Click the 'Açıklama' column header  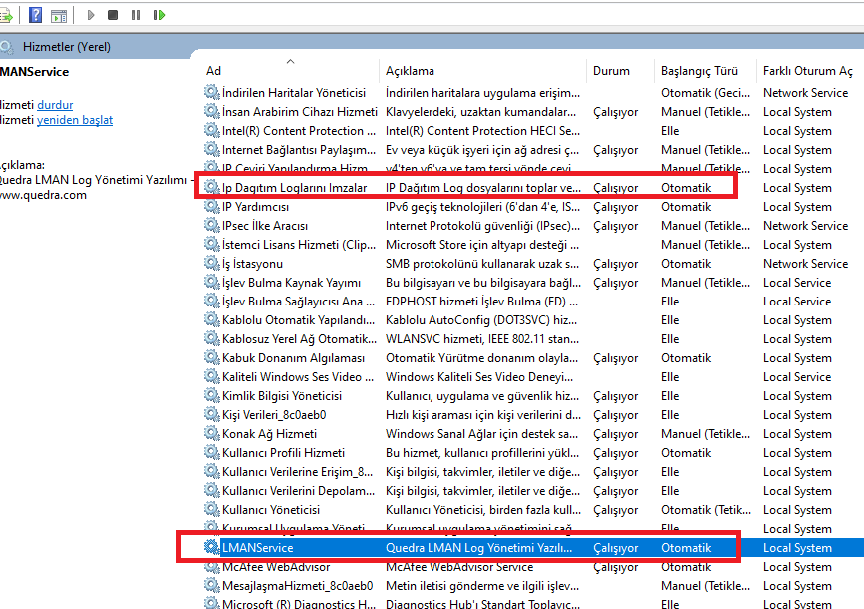[410, 71]
